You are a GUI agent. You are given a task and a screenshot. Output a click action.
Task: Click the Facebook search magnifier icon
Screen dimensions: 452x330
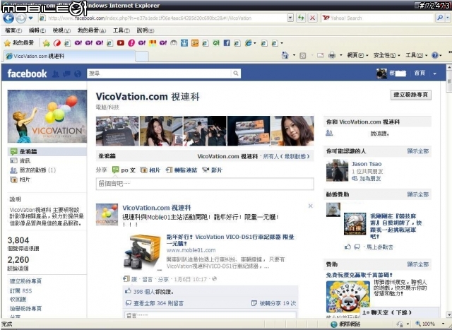pyautogui.click(x=236, y=73)
